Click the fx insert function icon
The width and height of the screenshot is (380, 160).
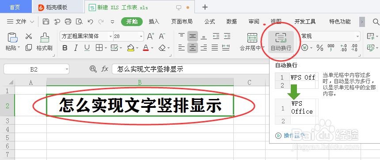click(105, 69)
